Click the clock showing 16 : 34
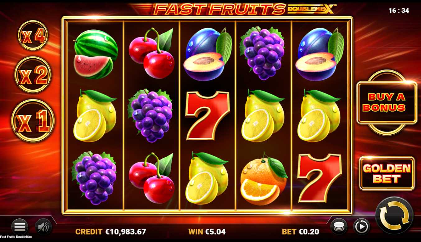This screenshot has width=421, height=242. point(399,11)
